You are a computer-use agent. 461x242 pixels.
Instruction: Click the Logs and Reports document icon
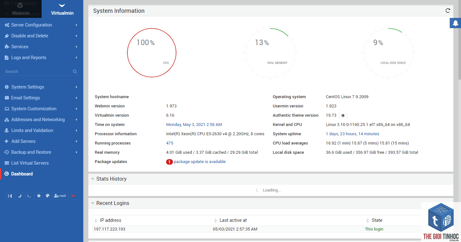tap(7, 58)
